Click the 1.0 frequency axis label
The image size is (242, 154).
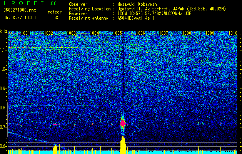pos(3,69)
